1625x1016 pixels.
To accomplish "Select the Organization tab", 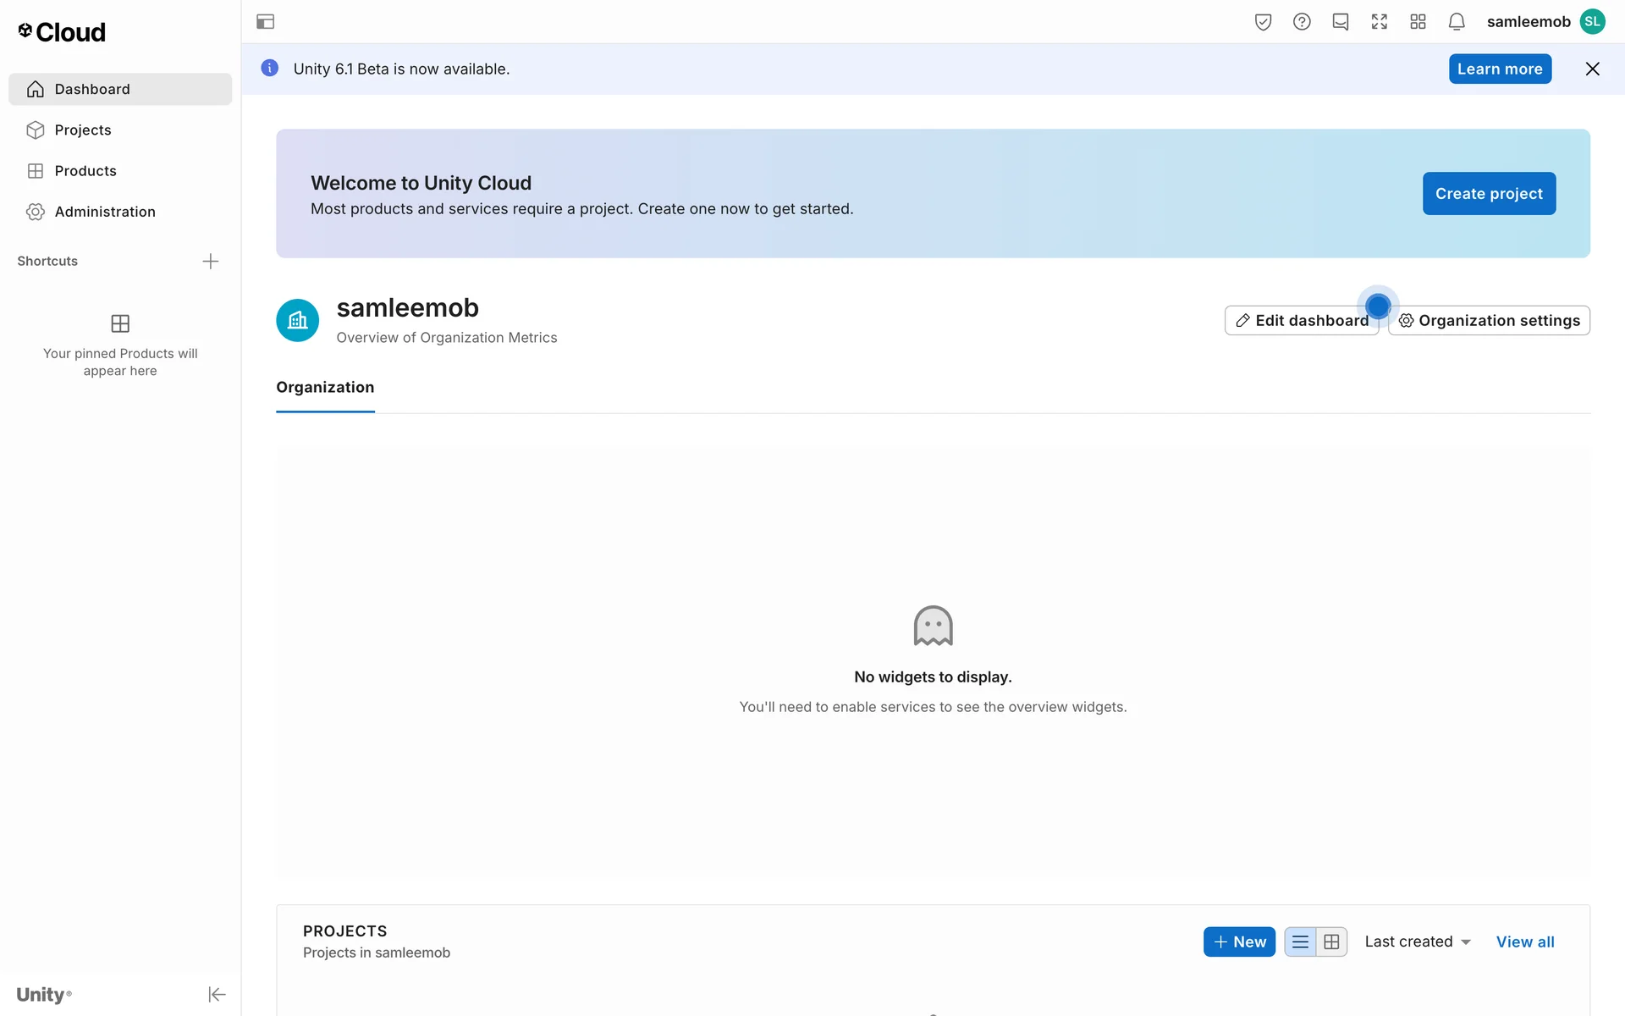I will (325, 387).
